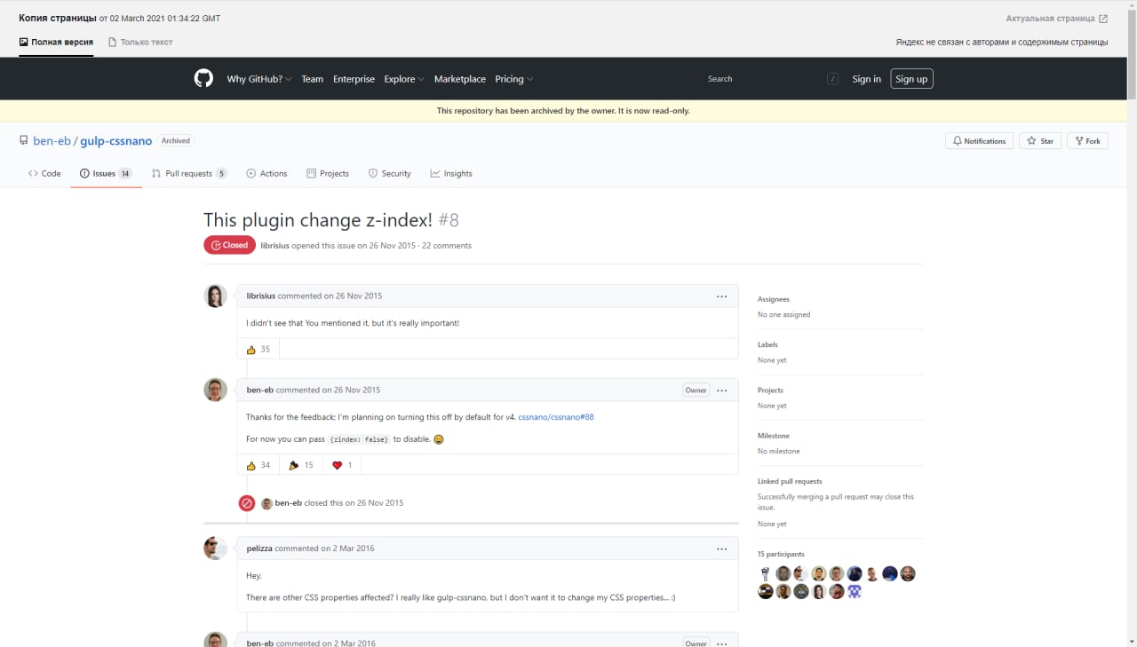
Task: Open librisius link in the issue header
Action: point(275,246)
